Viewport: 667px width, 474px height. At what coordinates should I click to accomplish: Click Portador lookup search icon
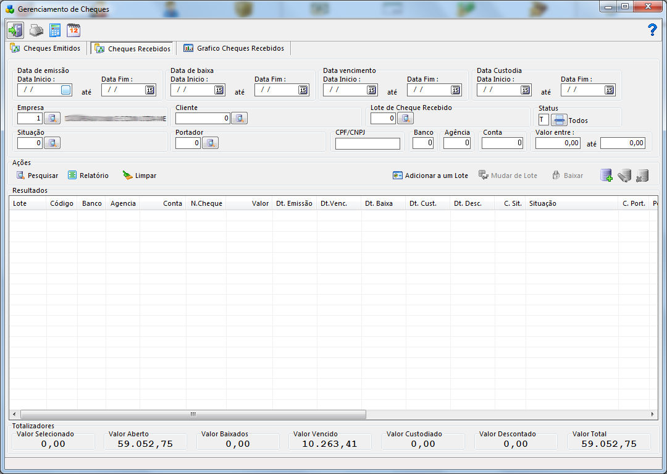point(211,143)
